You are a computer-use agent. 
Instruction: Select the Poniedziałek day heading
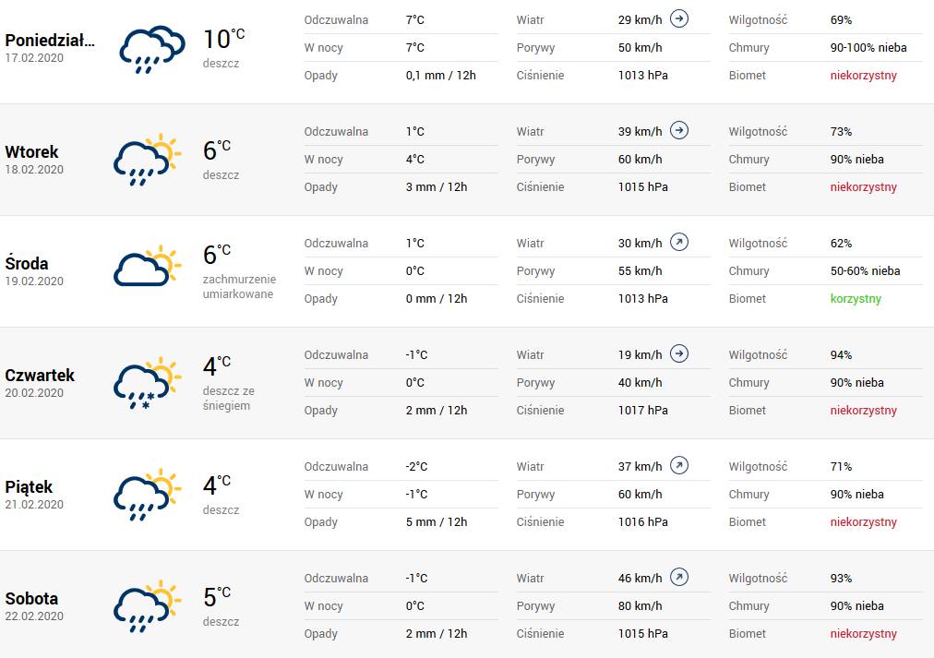(50, 41)
